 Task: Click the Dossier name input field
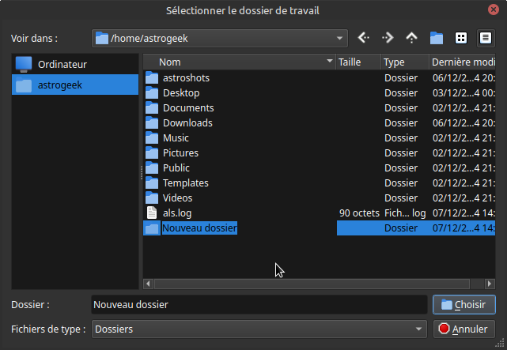coord(259,304)
